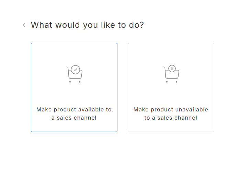240x170 pixels.
Task: Select the gray-outlined unavailable option card
Action: [x=171, y=87]
